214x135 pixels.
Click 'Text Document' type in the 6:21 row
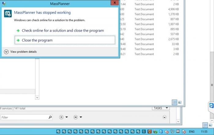(x=144, y=54)
